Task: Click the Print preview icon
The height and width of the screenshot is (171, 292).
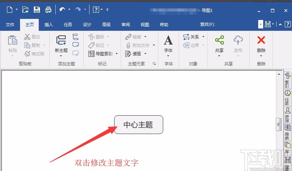Action: coord(48,10)
